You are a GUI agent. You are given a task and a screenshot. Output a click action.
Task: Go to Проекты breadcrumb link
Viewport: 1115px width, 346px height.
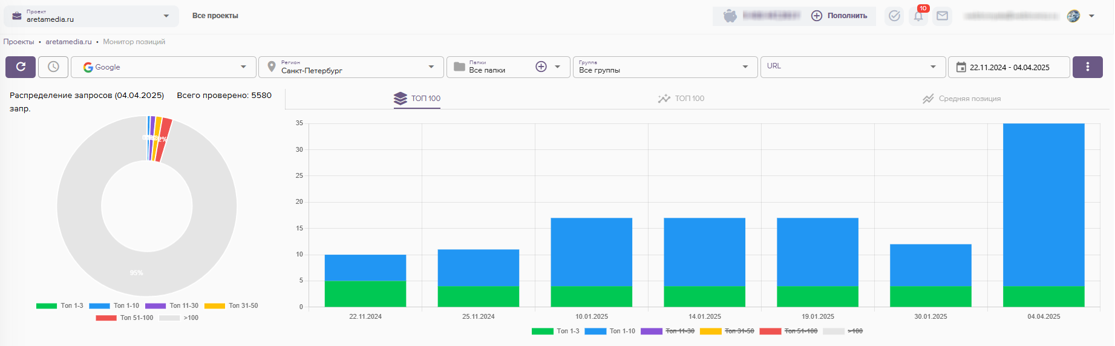pos(19,42)
